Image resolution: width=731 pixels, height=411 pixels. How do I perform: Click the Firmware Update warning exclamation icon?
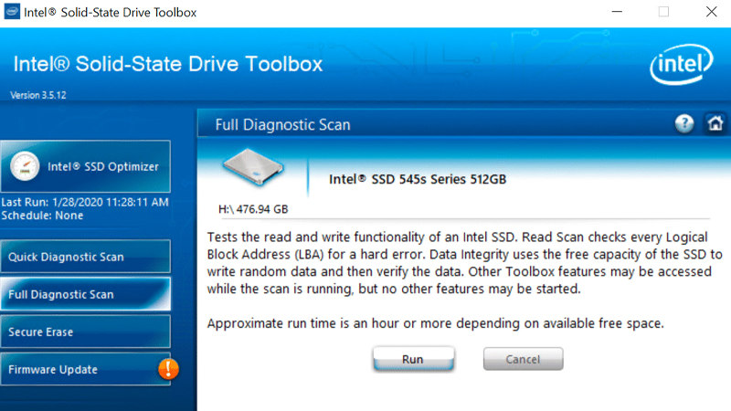pyautogui.click(x=168, y=369)
